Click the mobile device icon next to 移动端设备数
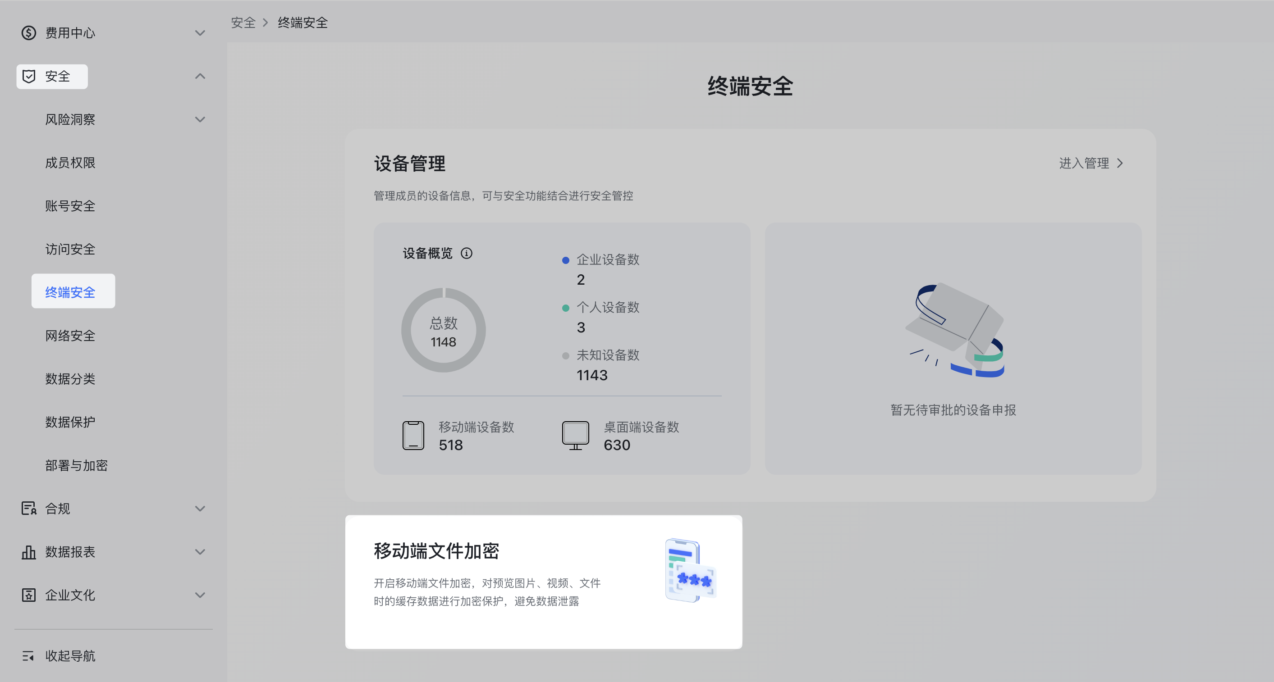The height and width of the screenshot is (682, 1274). pyautogui.click(x=413, y=435)
